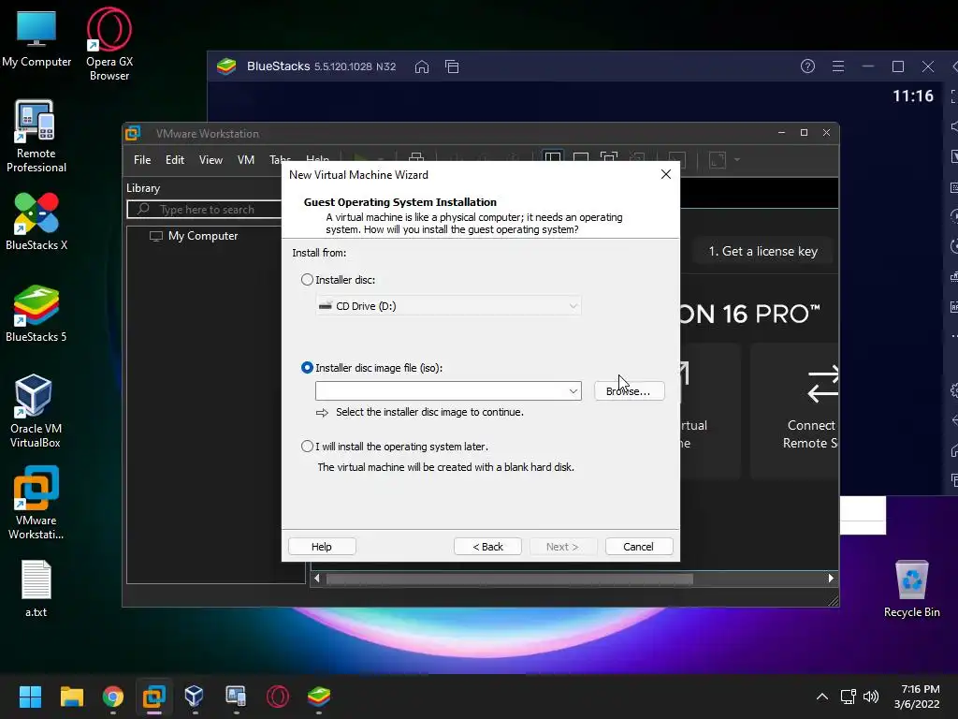Screen dimensions: 958x719
Task: Click the Browse... button in the wizard
Action: (629, 390)
